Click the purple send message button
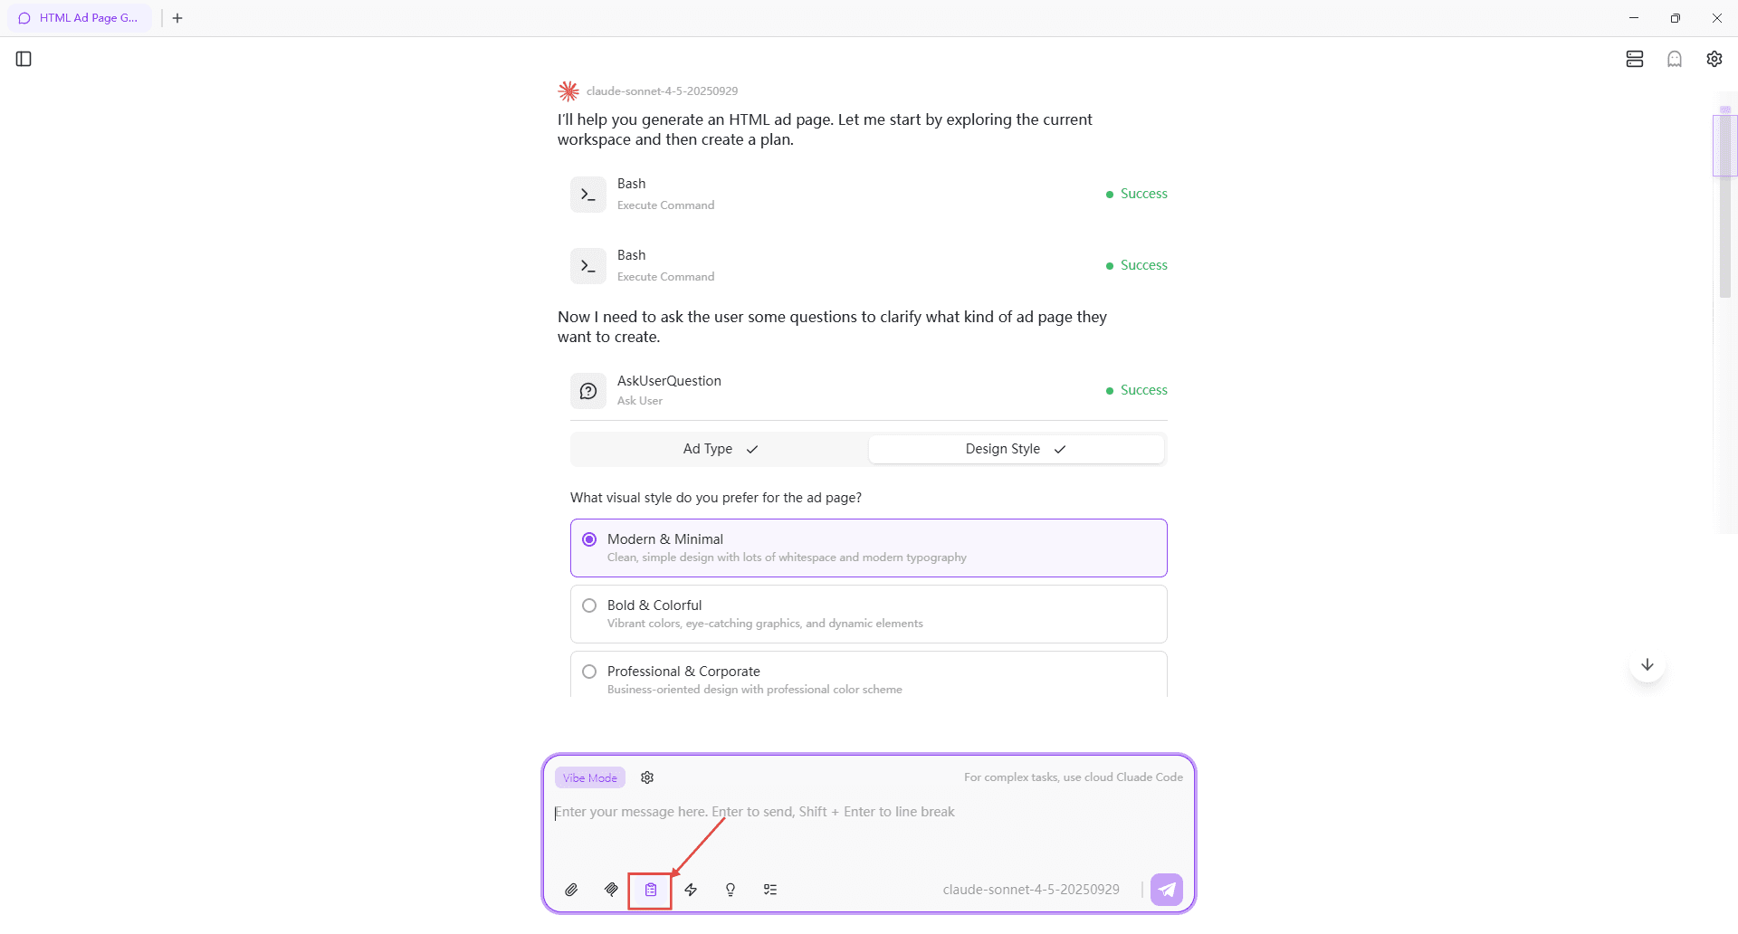This screenshot has height=934, width=1738. tap(1167, 889)
